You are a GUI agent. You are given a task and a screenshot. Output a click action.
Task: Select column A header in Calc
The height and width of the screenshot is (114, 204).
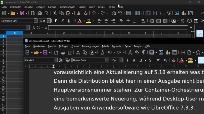15,33
